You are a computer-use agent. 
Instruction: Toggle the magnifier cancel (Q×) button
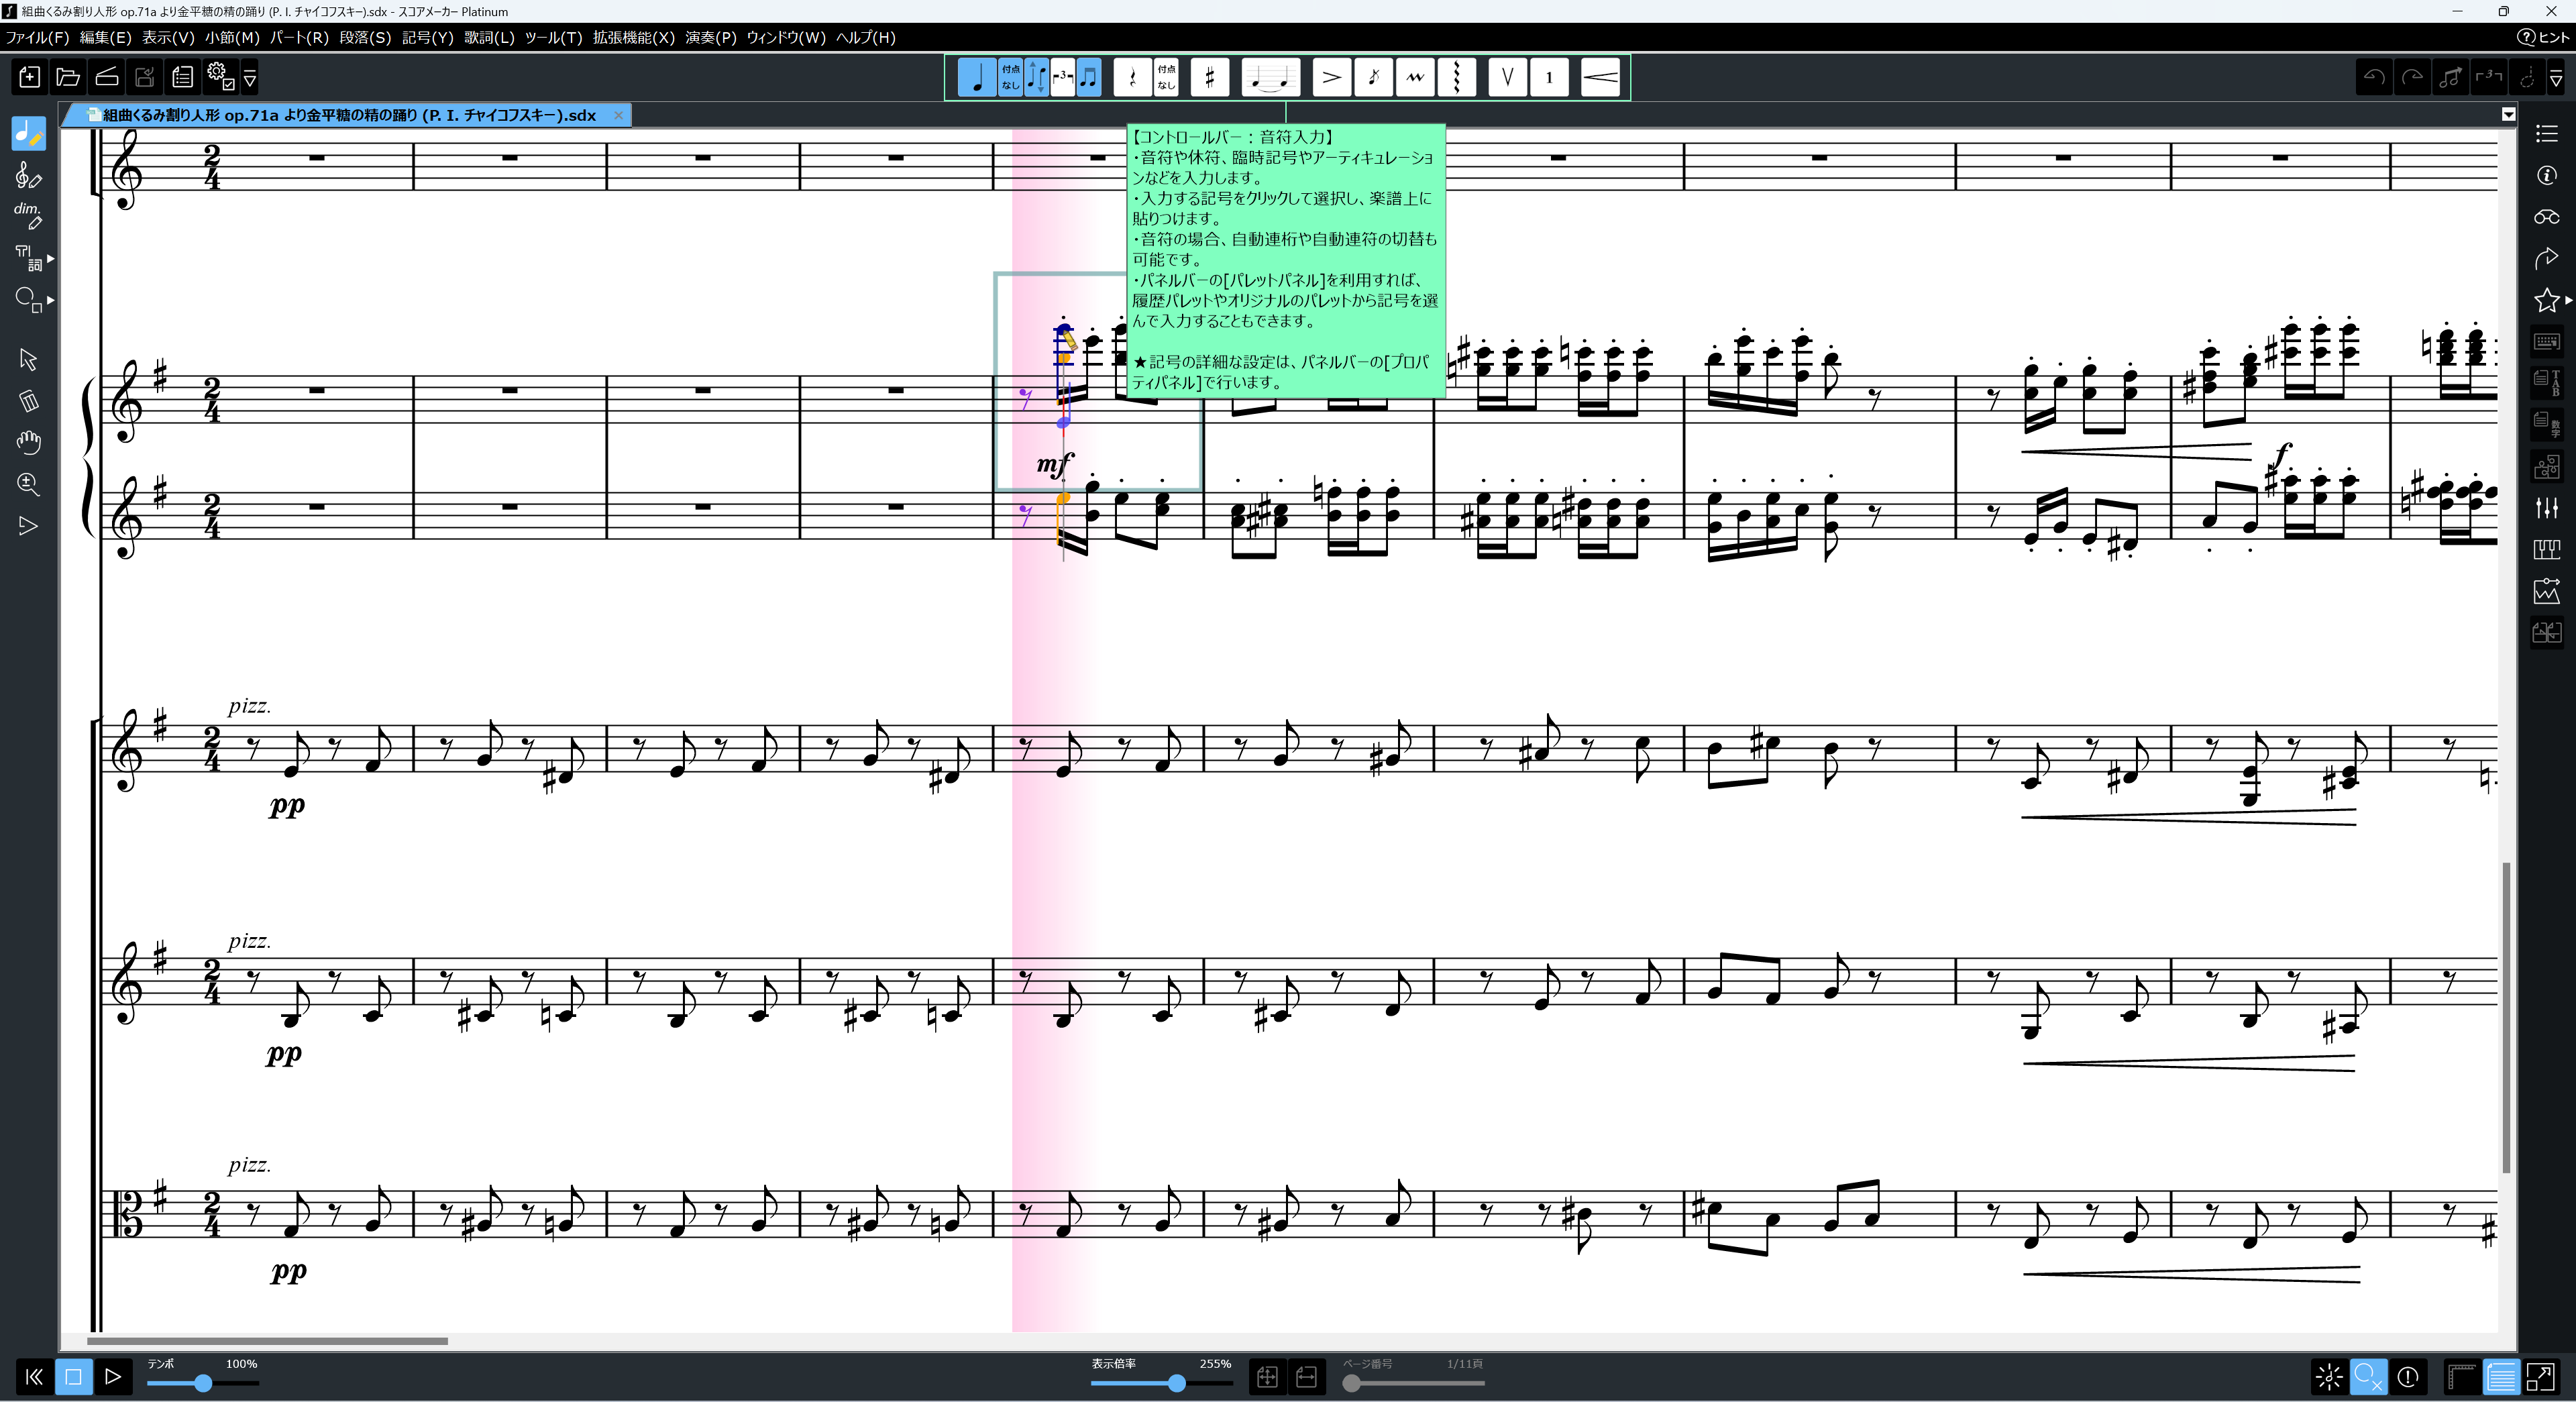tap(2368, 1377)
